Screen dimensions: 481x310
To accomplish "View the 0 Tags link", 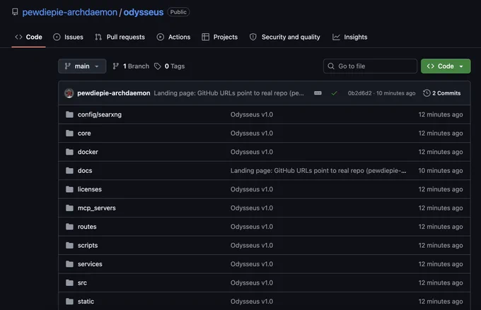I will (169, 66).
